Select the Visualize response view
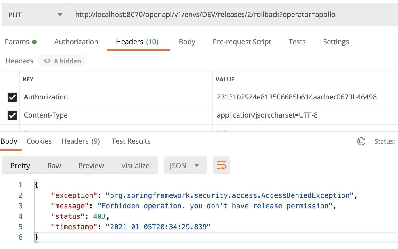Screen dimensions: 398x249 coord(135,165)
